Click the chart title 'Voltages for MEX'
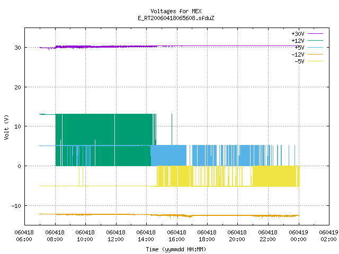Screen dimensions: 339x254 pyautogui.click(x=176, y=11)
